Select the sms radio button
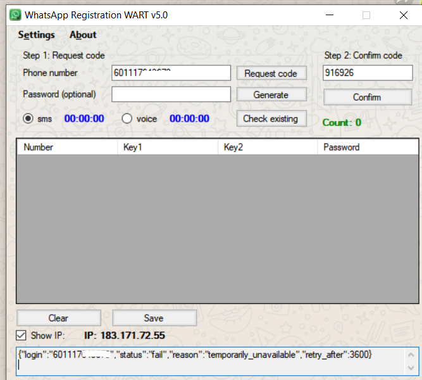Image resolution: width=422 pixels, height=380 pixels. pyautogui.click(x=28, y=118)
